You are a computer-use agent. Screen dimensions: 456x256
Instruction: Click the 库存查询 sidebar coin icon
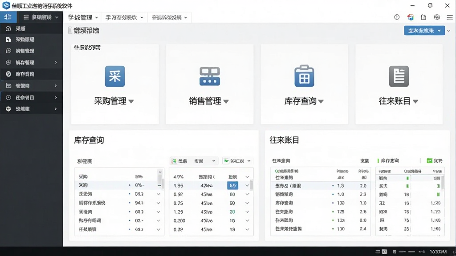tap(8, 74)
